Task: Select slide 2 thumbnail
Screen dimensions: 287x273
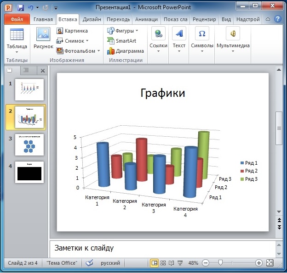Action: (x=29, y=117)
